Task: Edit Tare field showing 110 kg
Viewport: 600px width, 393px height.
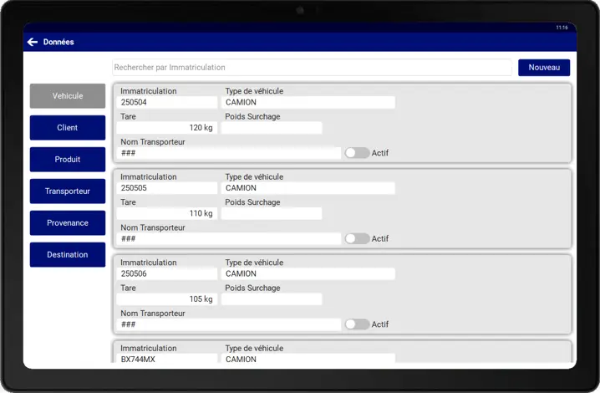Action: click(167, 214)
